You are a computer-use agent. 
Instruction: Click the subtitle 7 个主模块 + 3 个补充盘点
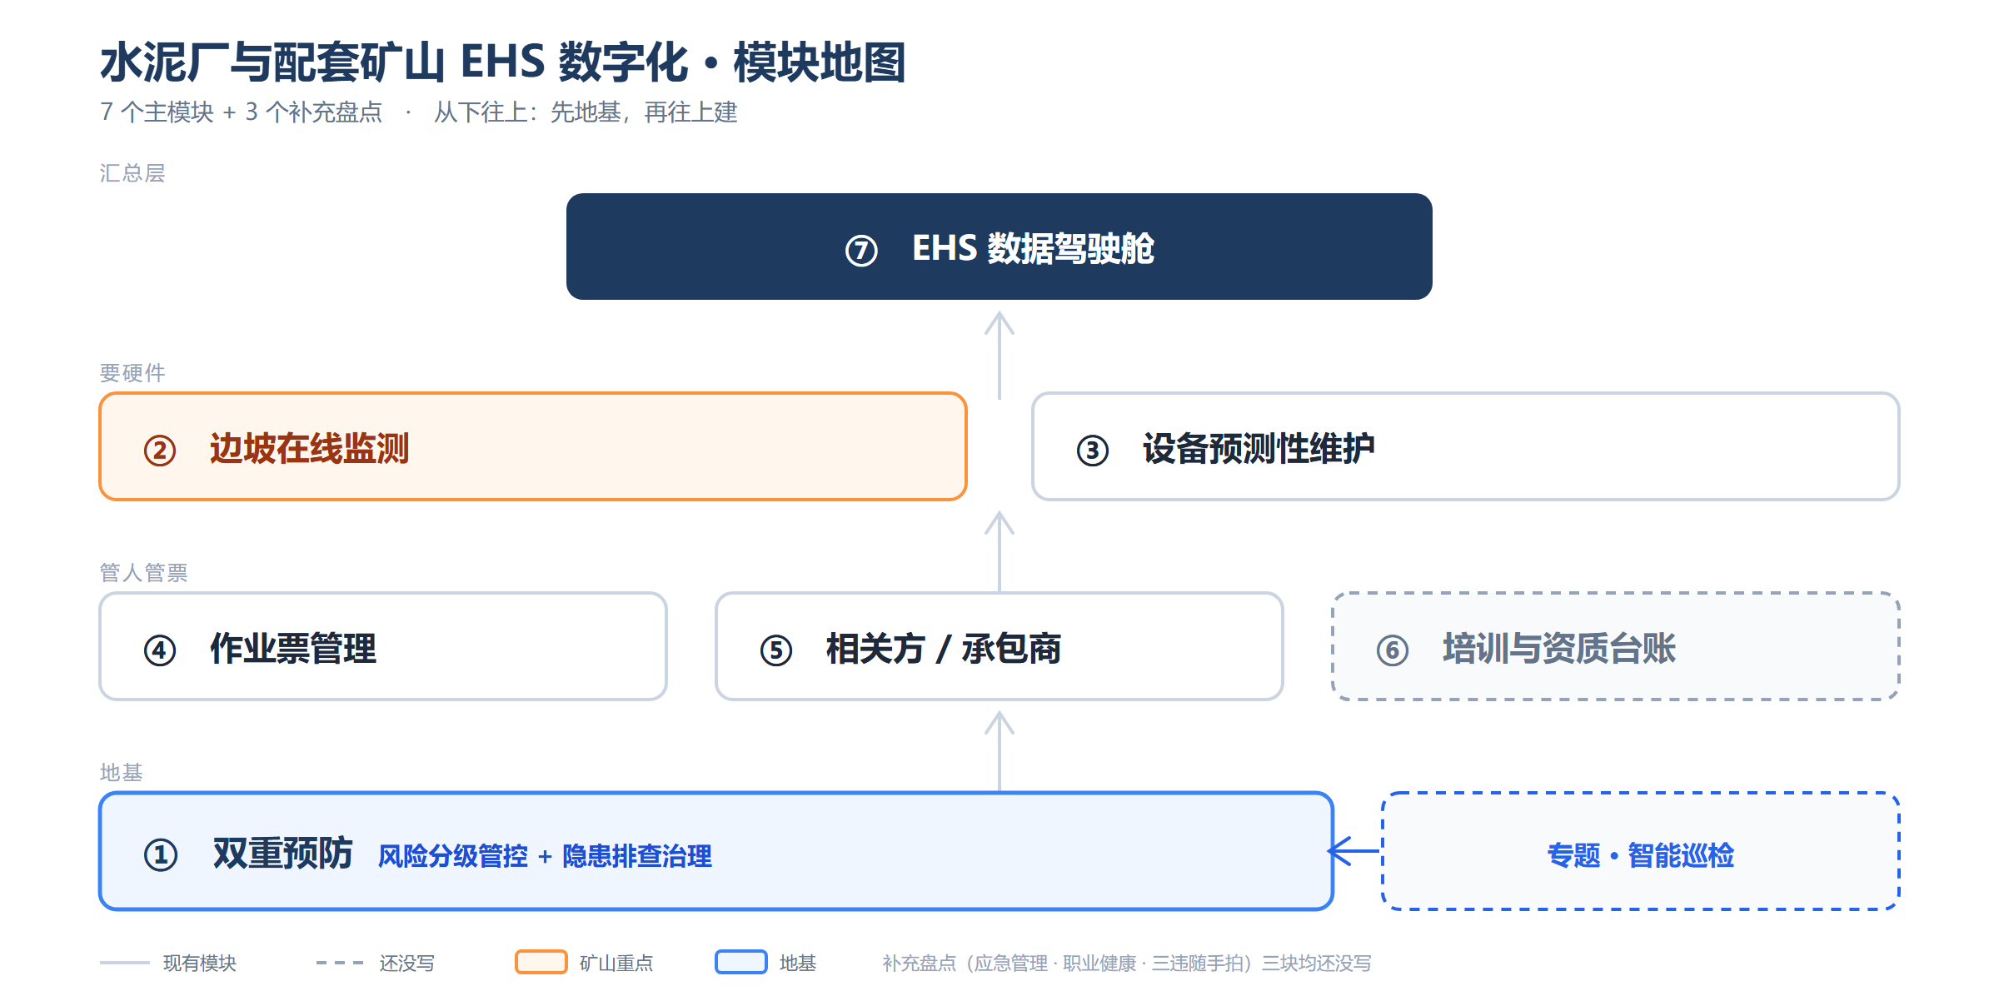241,112
